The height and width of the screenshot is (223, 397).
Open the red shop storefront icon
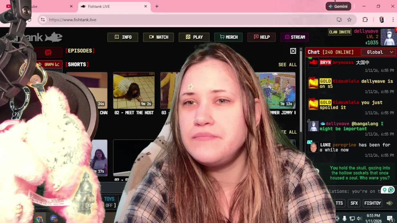[x=48, y=52]
